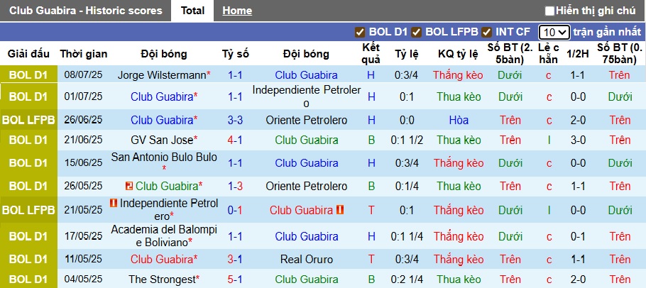Toggle the BOL LFPB league filter checkbox

416,32
